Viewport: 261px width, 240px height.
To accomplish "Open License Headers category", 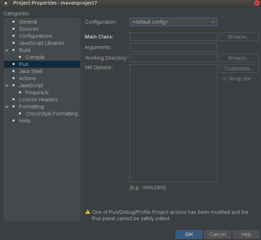I will 38,100.
